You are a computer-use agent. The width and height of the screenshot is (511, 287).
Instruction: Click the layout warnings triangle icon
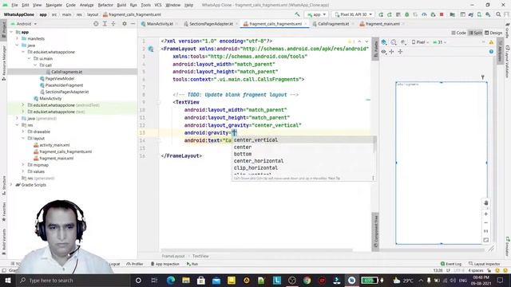(491, 42)
